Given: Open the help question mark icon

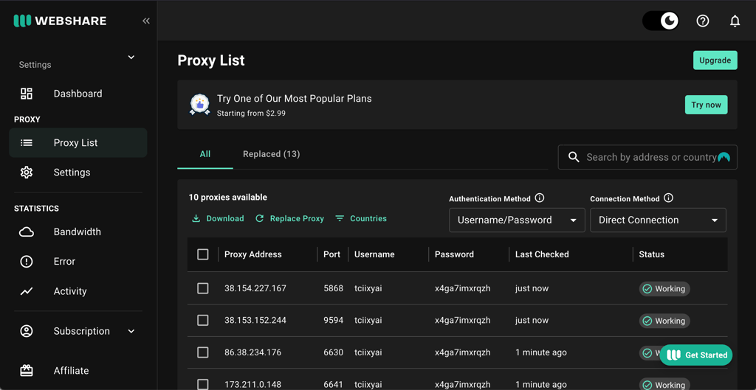Looking at the screenshot, I should 703,21.
